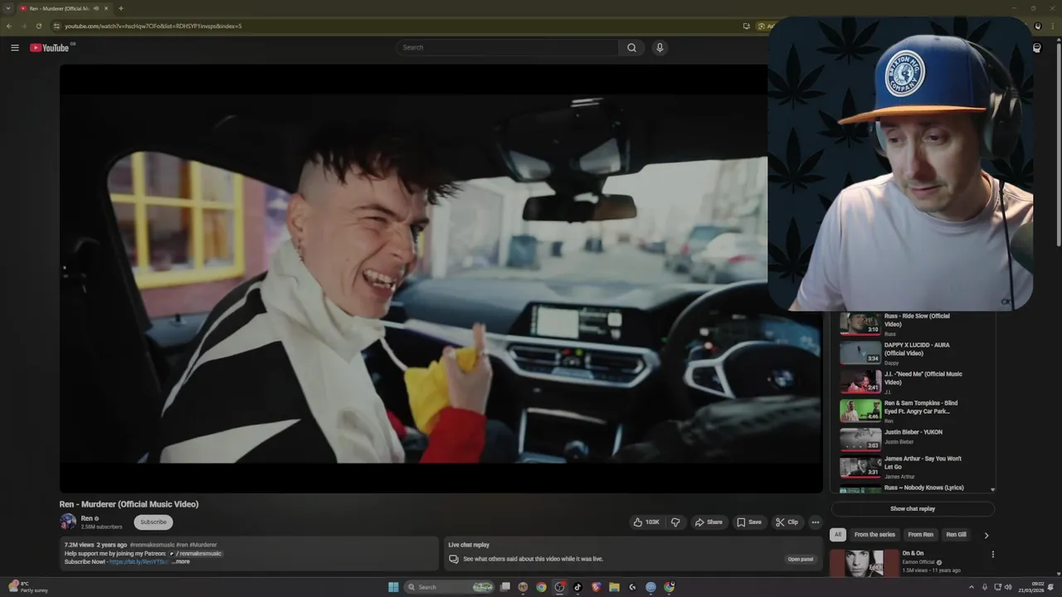1062x597 pixels.
Task: Open the bit.ly subscribe link
Action: tap(139, 561)
